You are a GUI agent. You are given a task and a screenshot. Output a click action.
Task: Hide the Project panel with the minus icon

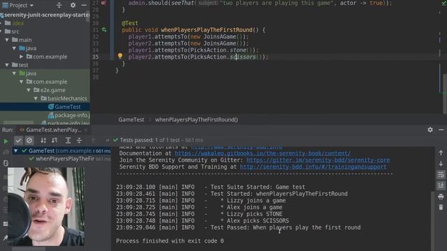(84, 5)
